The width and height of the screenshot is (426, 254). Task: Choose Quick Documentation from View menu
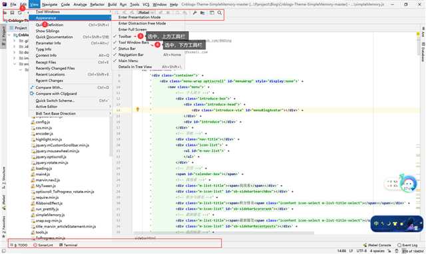point(70,37)
